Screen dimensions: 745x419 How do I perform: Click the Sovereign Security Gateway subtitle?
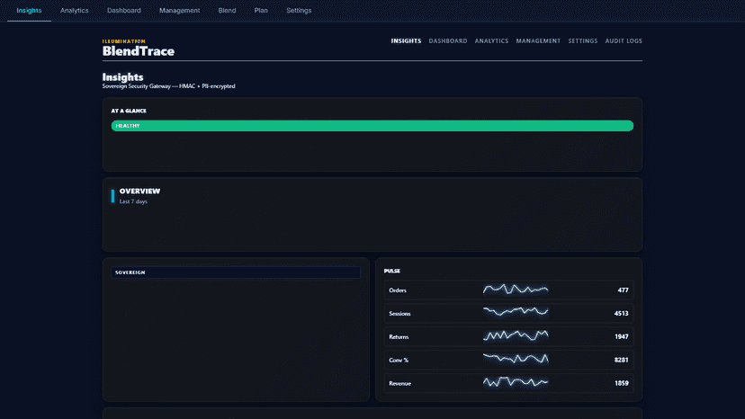(168, 86)
